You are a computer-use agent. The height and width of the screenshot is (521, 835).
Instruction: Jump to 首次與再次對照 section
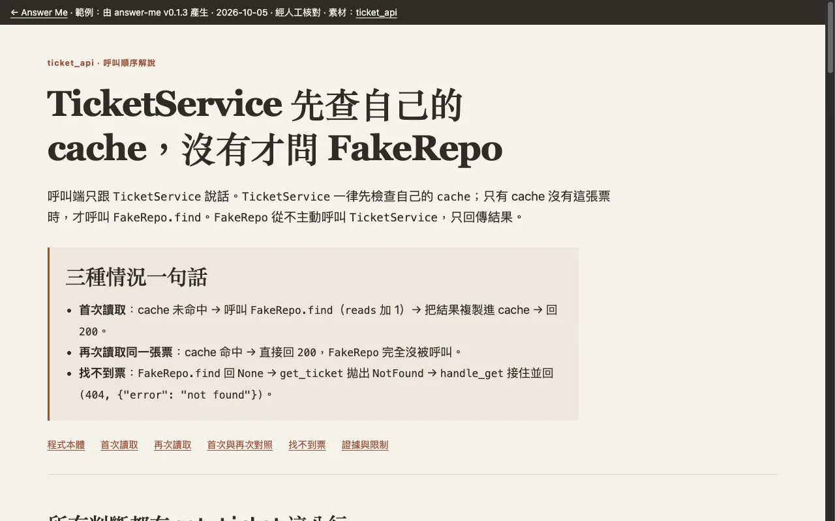(240, 445)
